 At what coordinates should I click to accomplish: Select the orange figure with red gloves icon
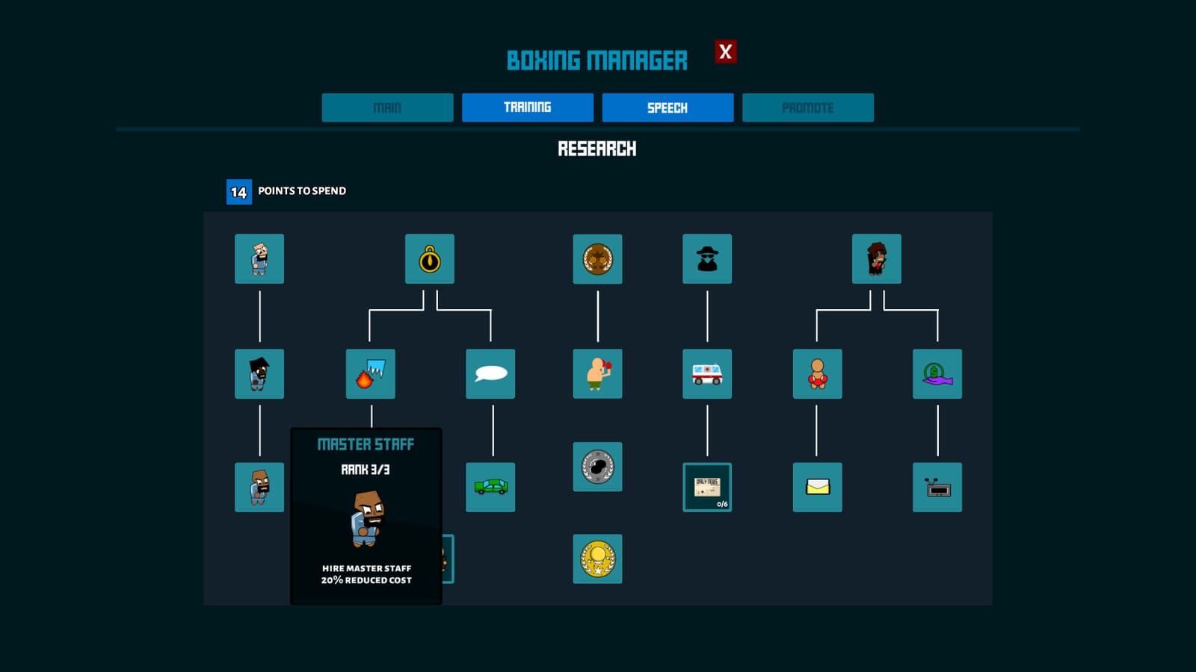(818, 374)
